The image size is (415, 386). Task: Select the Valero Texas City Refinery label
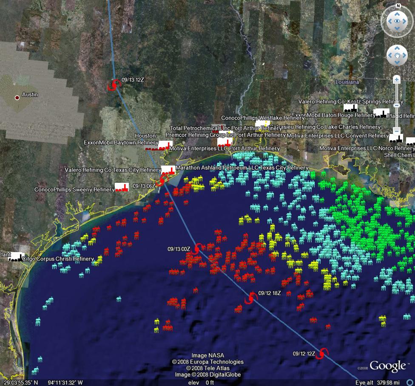113,170
